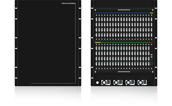This screenshot has height=106, width=172.
Task: Select the upper USB port on control card
Action: pyautogui.click(x=152, y=62)
